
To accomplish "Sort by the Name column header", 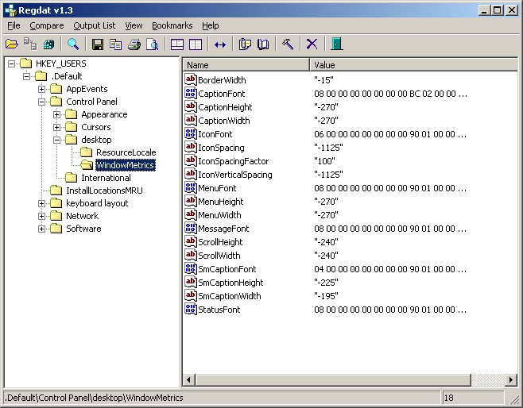I will pos(246,65).
